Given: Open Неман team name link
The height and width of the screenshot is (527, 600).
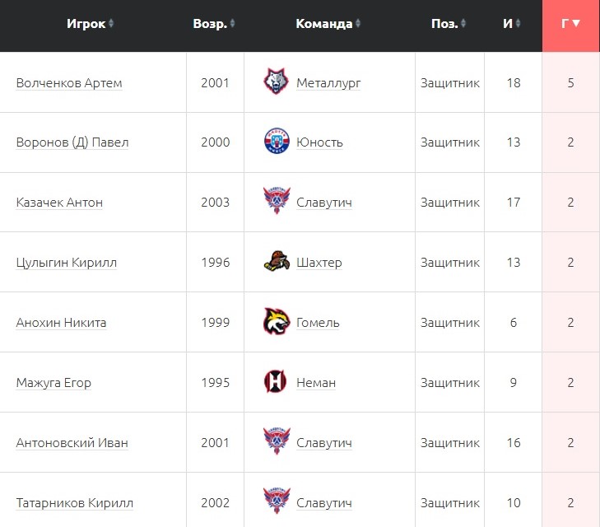Looking at the screenshot, I should tap(316, 383).
